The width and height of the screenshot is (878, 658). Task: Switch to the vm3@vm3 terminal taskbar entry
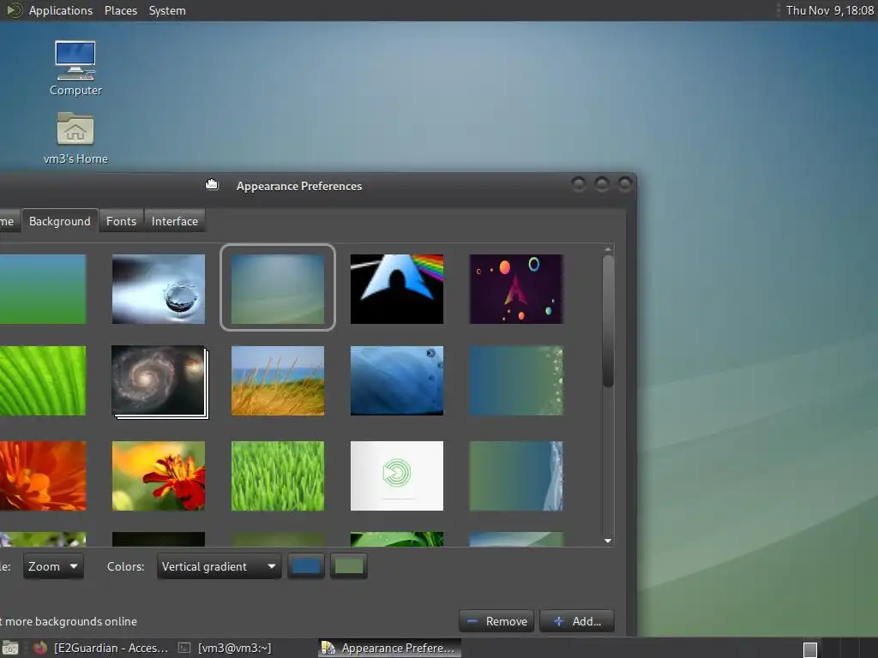(226, 648)
